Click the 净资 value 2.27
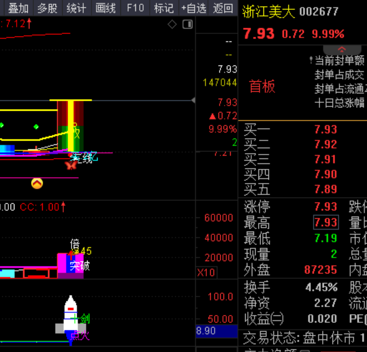The height and width of the screenshot is (352, 367). (325, 303)
